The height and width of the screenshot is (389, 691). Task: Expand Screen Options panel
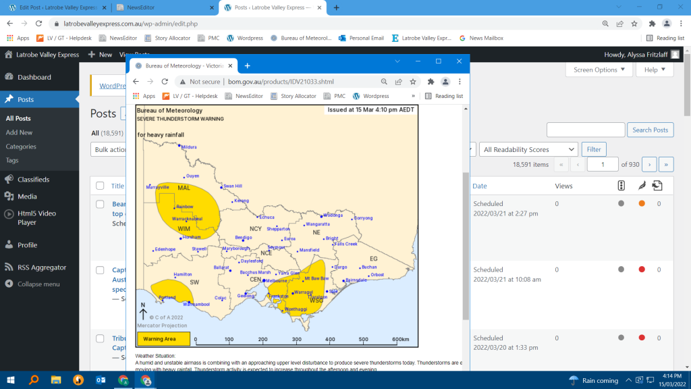[x=599, y=70]
